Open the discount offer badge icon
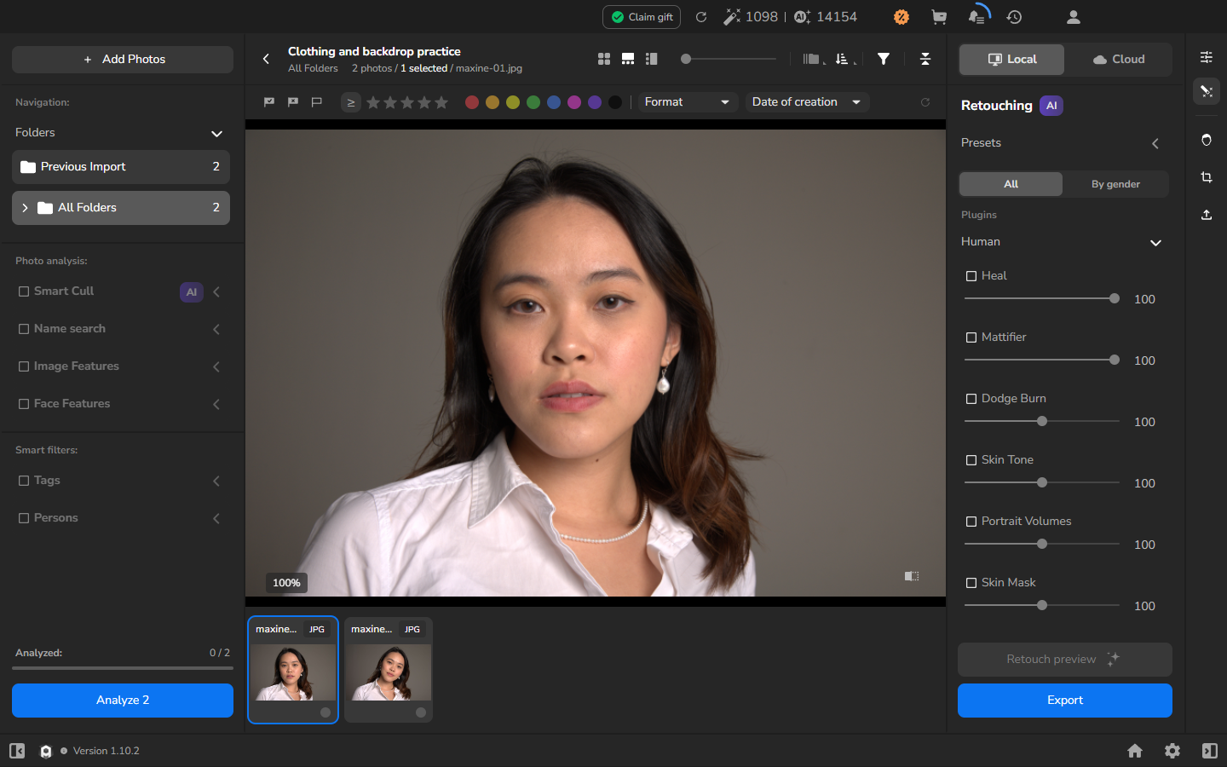The image size is (1227, 767). 901,17
